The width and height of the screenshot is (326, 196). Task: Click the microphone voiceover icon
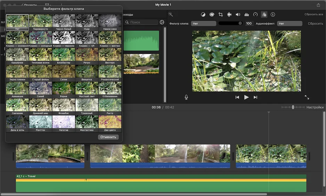click(x=186, y=97)
